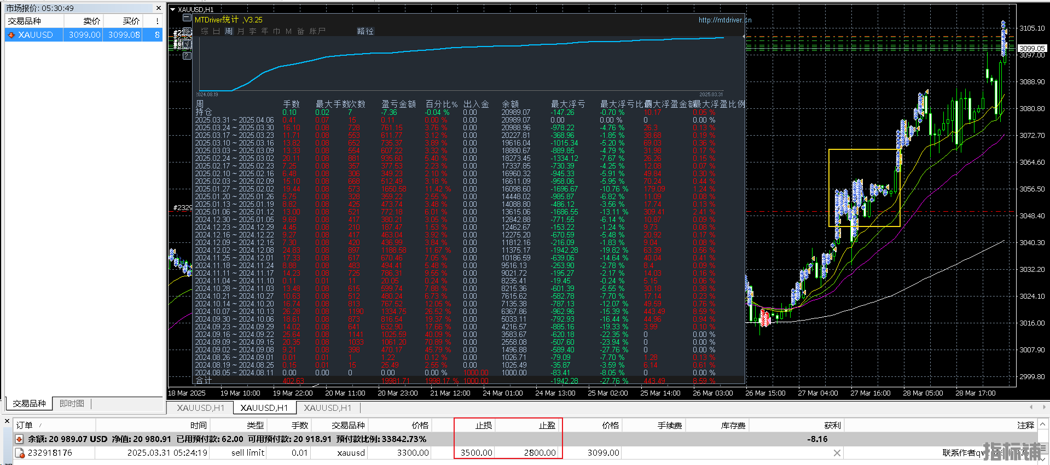The width and height of the screenshot is (1050, 465).
Task: Click the sell limit order icon for 232918176
Action: tap(20, 453)
